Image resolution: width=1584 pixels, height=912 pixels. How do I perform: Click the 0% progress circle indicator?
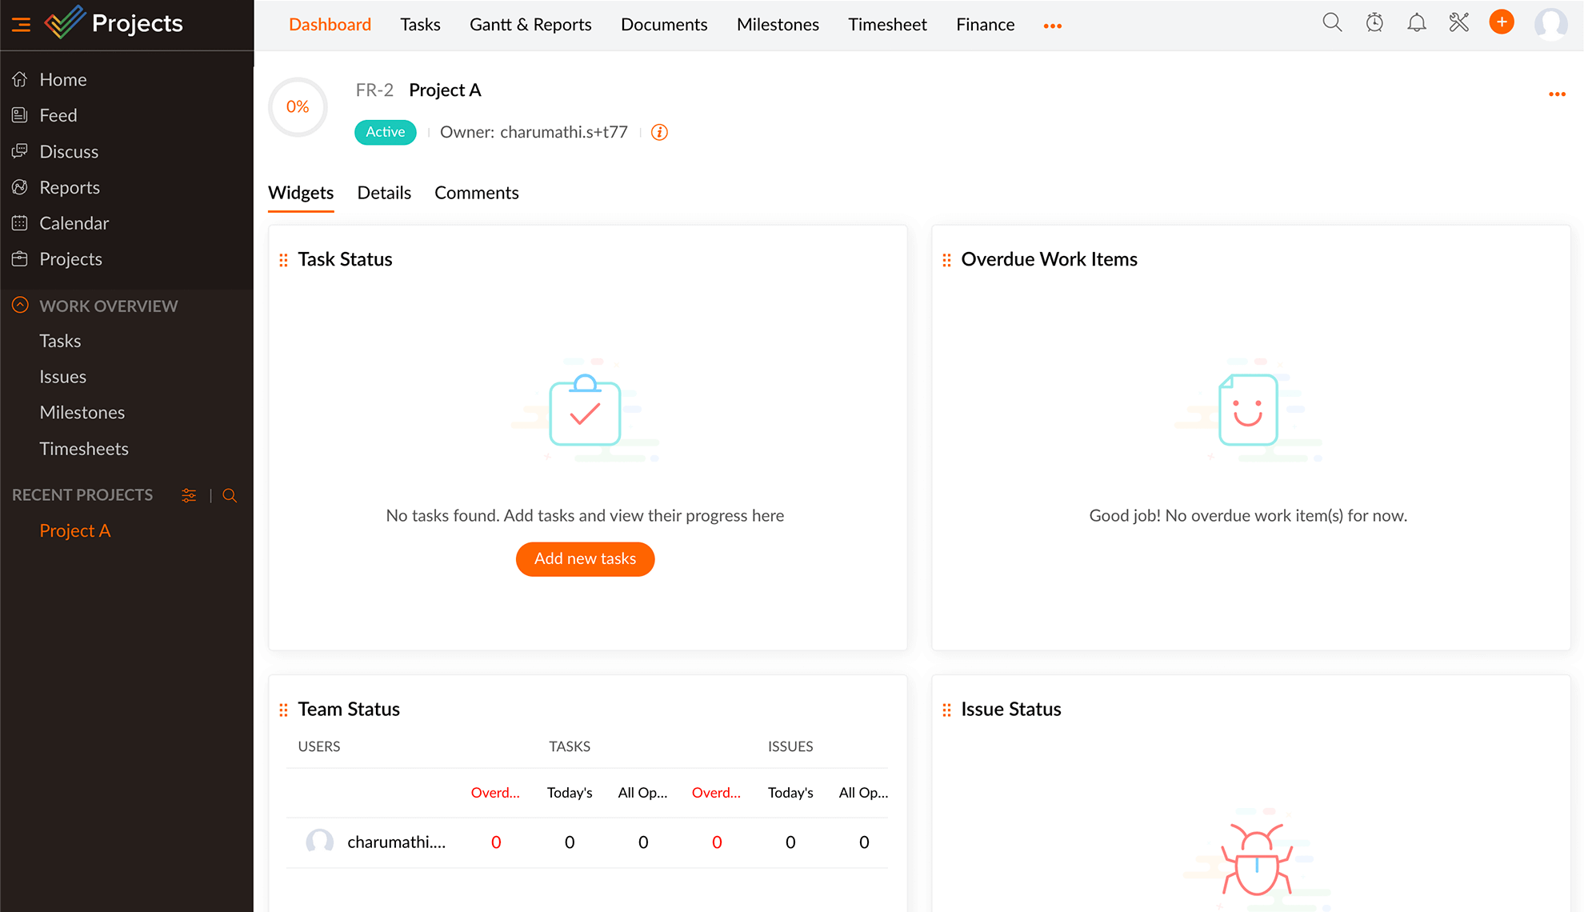[x=297, y=106]
